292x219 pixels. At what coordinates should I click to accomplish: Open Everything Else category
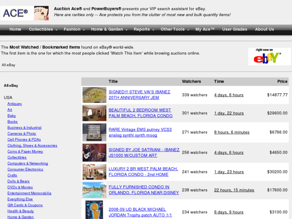(x=20, y=199)
